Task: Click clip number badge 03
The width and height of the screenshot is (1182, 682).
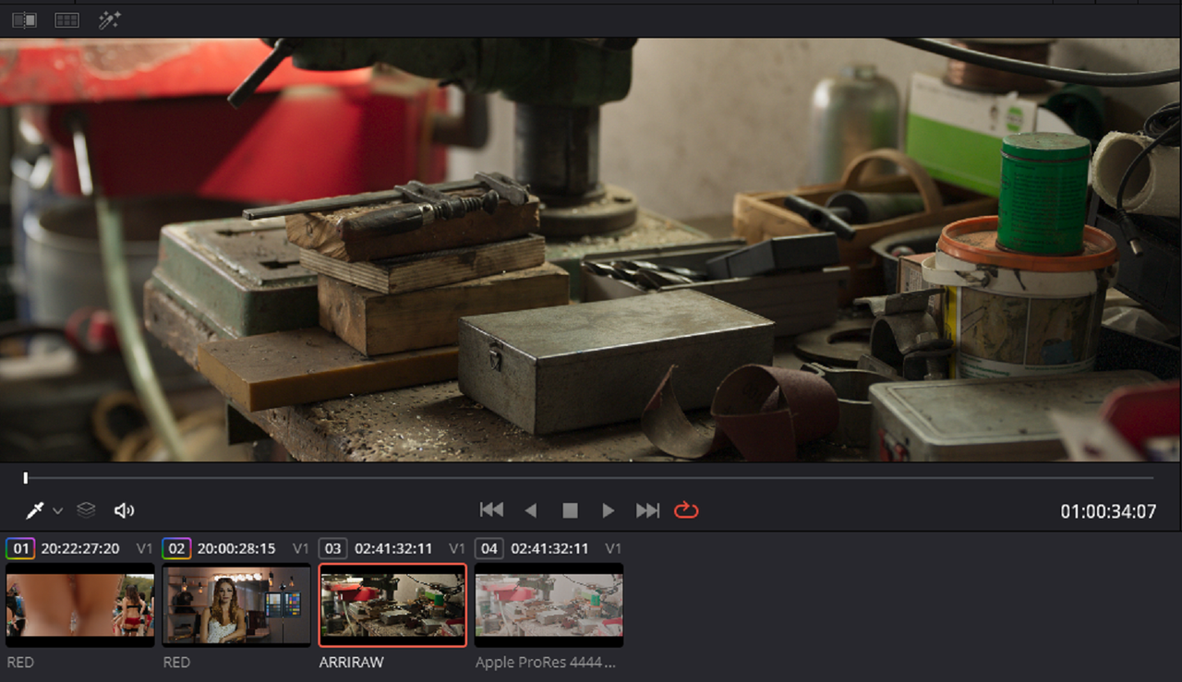Action: [332, 548]
